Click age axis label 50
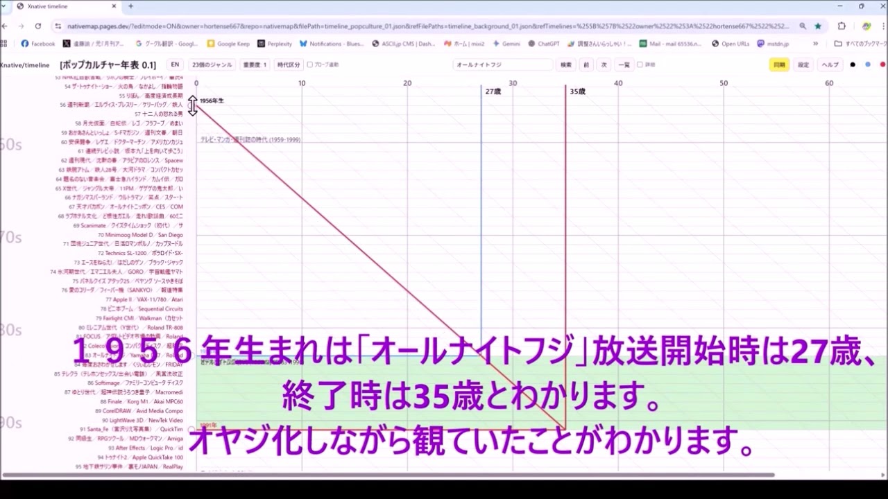This screenshot has width=888, height=499. (724, 83)
